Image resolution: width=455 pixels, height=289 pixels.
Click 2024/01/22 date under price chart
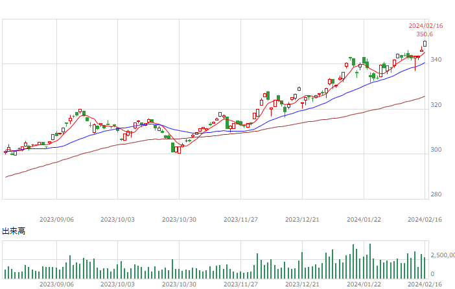click(364, 220)
